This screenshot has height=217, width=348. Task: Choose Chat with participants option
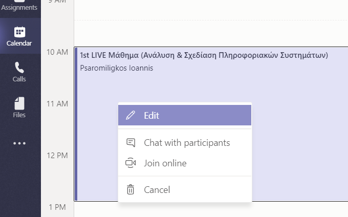coord(185,143)
